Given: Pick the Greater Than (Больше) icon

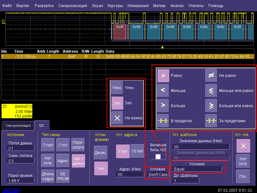Looking at the screenshot, I should (163, 106).
